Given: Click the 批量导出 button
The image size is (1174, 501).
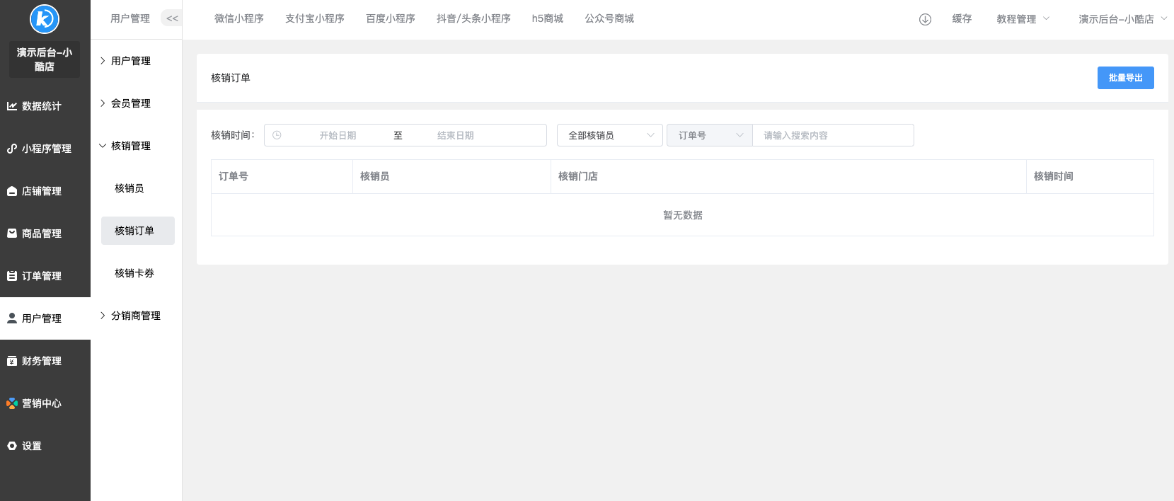Looking at the screenshot, I should (x=1126, y=78).
